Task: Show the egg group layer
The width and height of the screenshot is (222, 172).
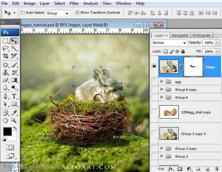Action: click(x=154, y=82)
